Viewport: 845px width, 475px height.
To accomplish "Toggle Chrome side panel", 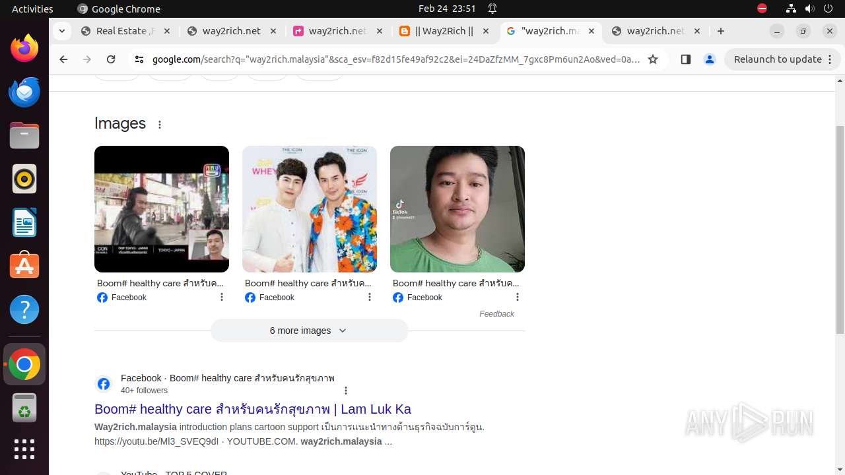I will tap(685, 59).
